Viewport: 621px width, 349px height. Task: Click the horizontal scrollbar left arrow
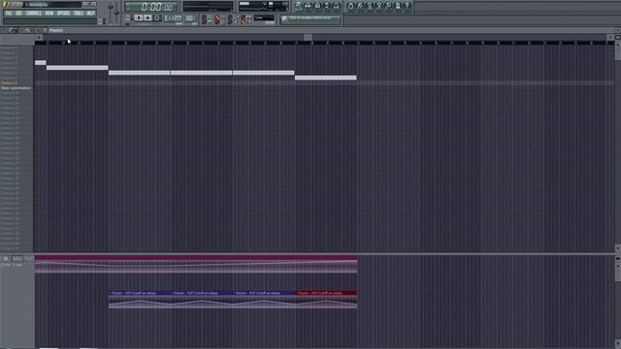coord(39,37)
